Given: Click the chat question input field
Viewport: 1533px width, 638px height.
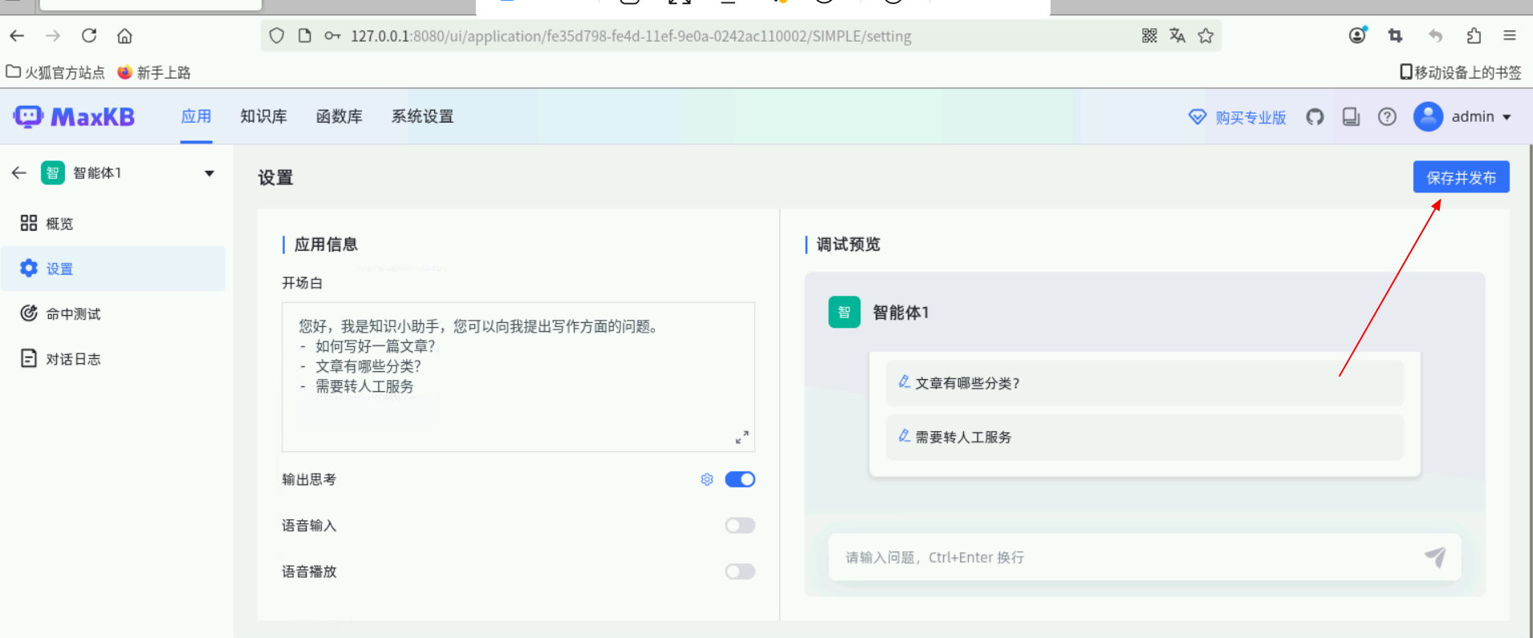Looking at the screenshot, I should [x=1124, y=557].
